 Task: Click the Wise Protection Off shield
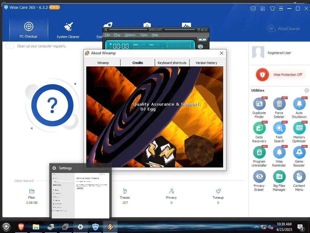pos(262,75)
